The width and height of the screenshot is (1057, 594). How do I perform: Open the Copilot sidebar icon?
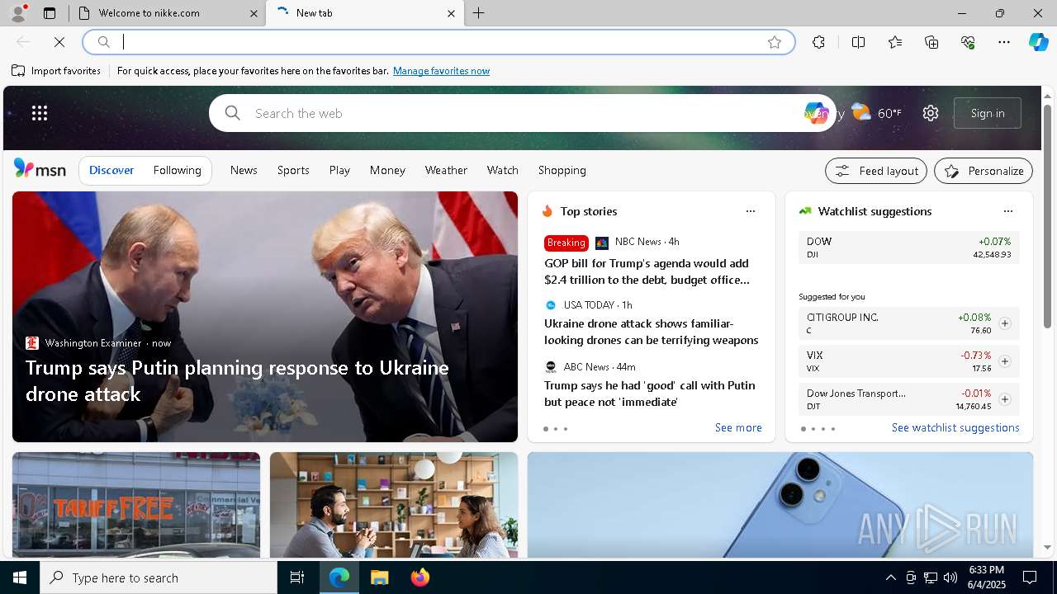coord(1038,42)
